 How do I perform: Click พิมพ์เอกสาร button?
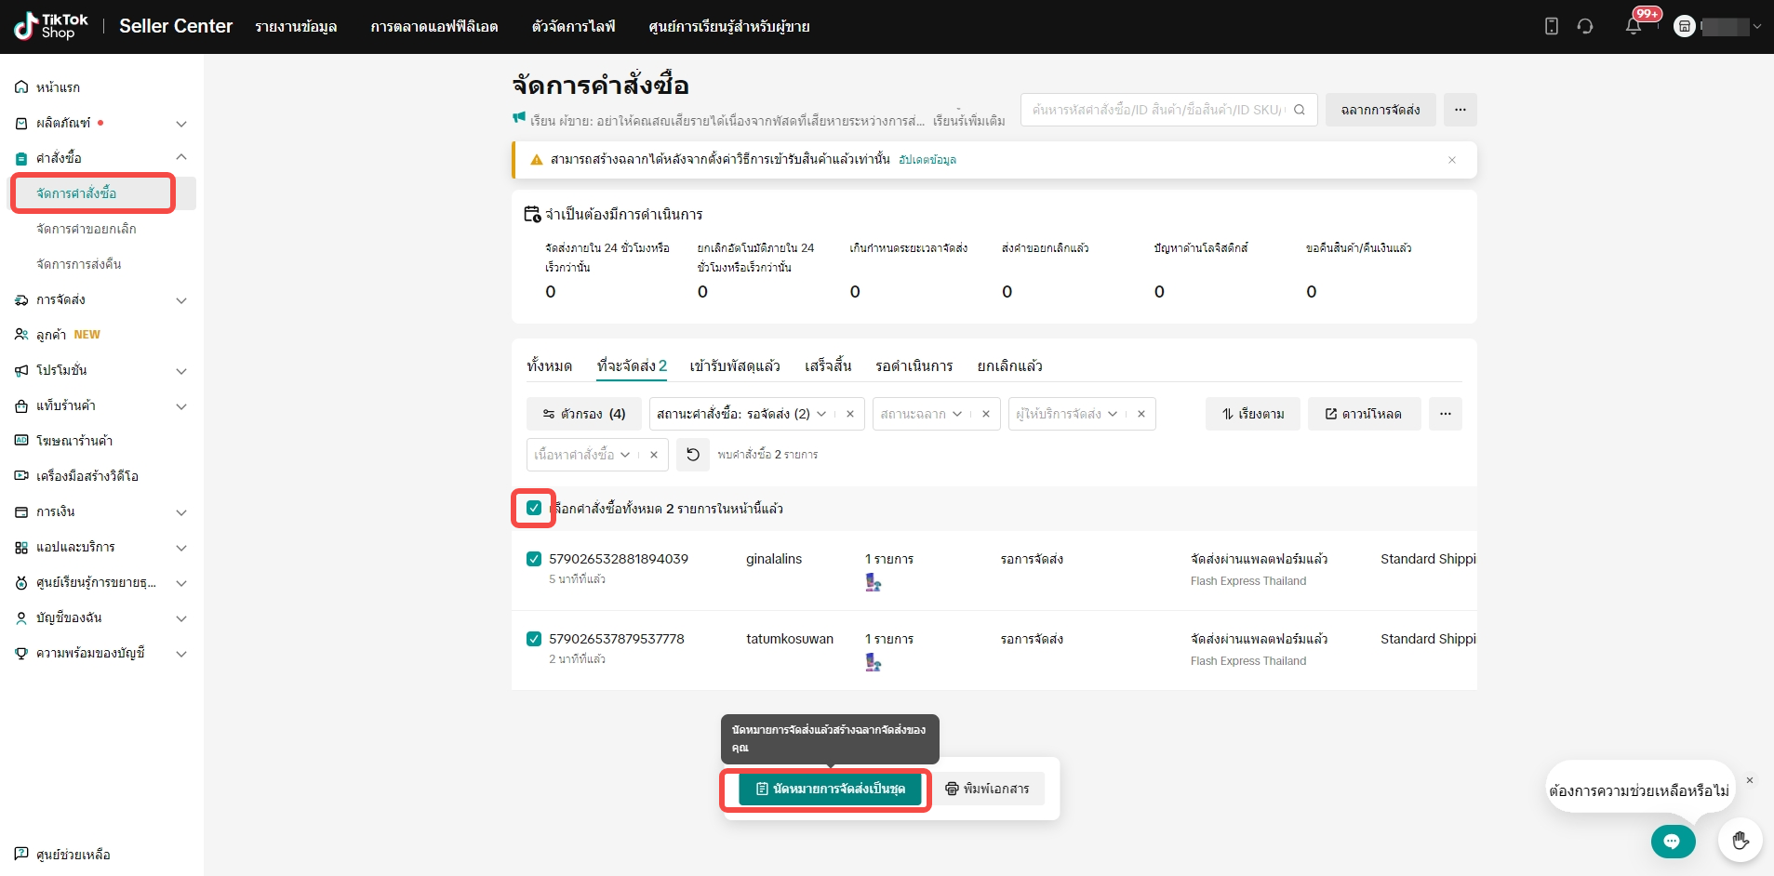987,789
